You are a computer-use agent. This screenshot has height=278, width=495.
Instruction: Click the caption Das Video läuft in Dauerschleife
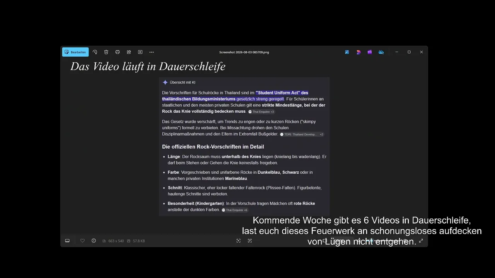pyautogui.click(x=148, y=66)
